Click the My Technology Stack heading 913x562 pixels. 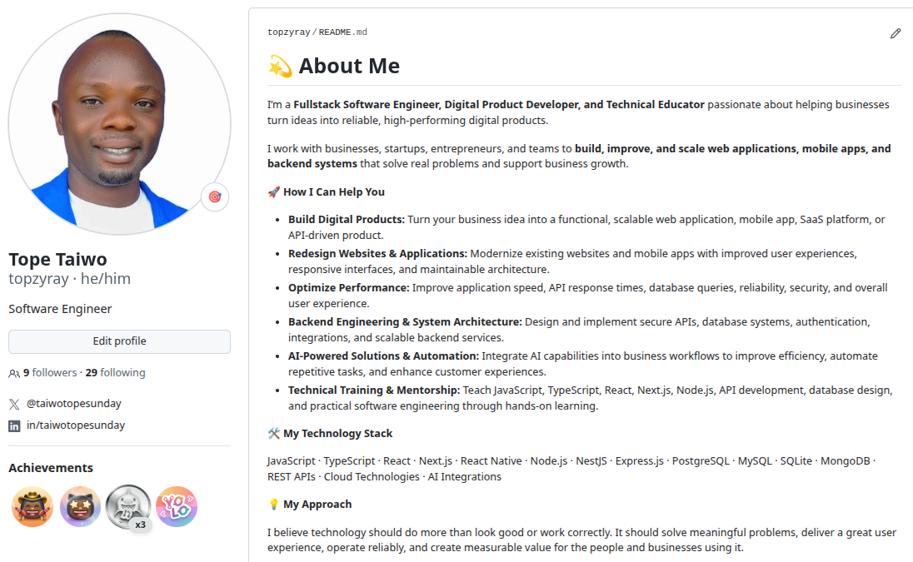337,434
